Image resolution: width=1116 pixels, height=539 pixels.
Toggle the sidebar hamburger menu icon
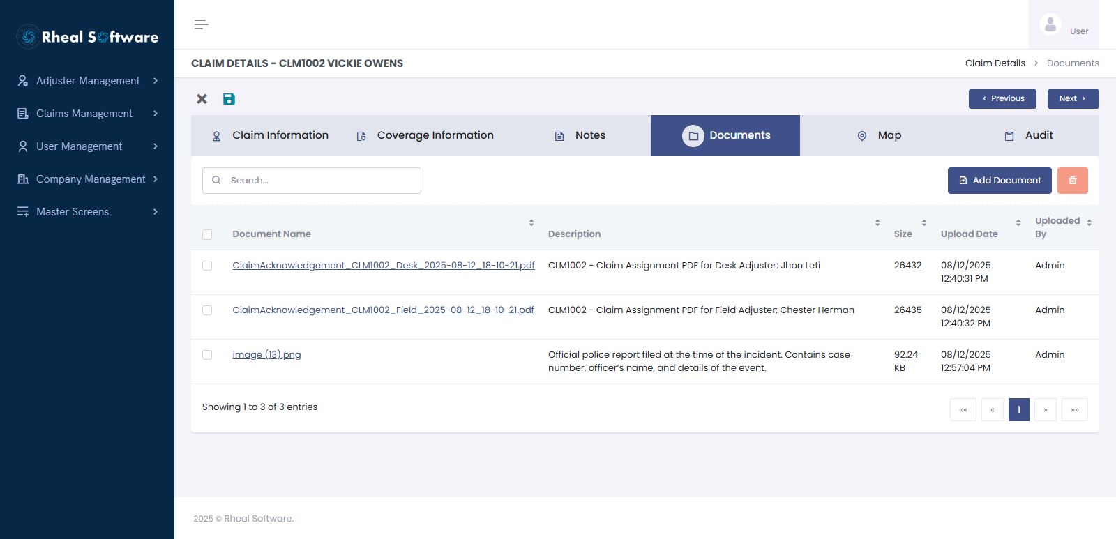pyautogui.click(x=201, y=24)
